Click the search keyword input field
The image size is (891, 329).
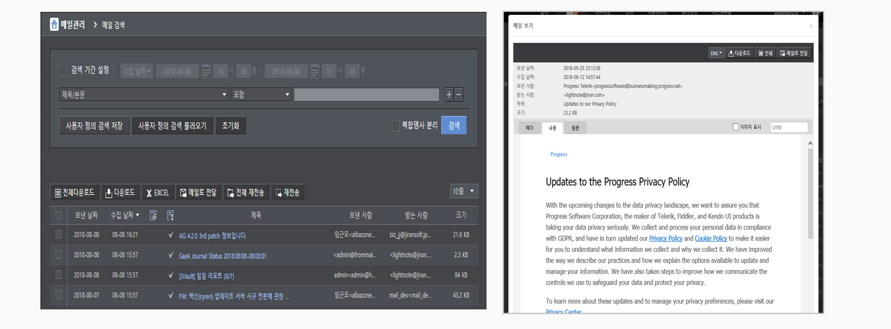click(368, 94)
